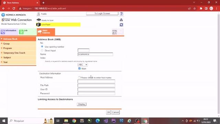Open the Chrome profile avatar

[x=211, y=8]
